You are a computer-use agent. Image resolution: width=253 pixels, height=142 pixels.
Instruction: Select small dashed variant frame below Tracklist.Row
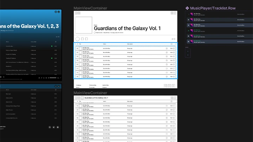click(x=188, y=53)
